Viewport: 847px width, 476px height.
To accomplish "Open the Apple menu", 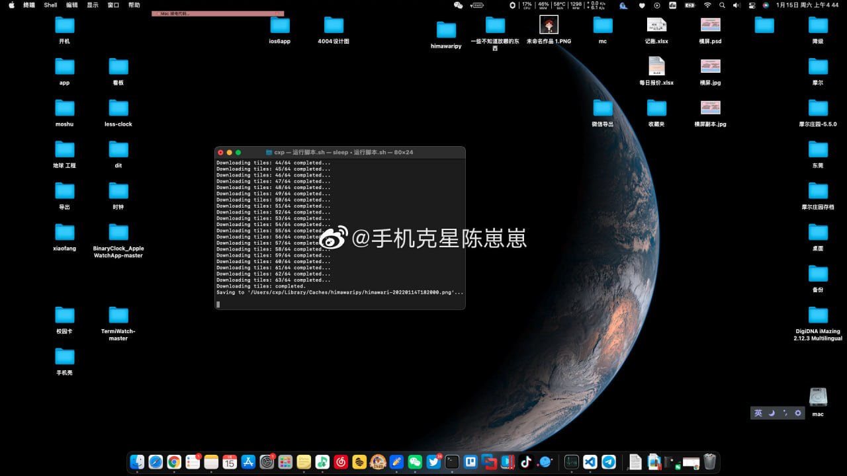I will coord(11,5).
